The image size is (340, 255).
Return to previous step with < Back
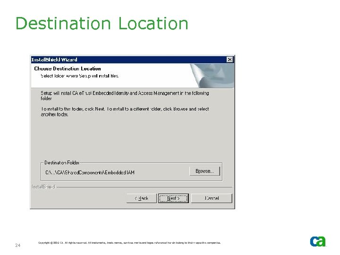(141, 198)
